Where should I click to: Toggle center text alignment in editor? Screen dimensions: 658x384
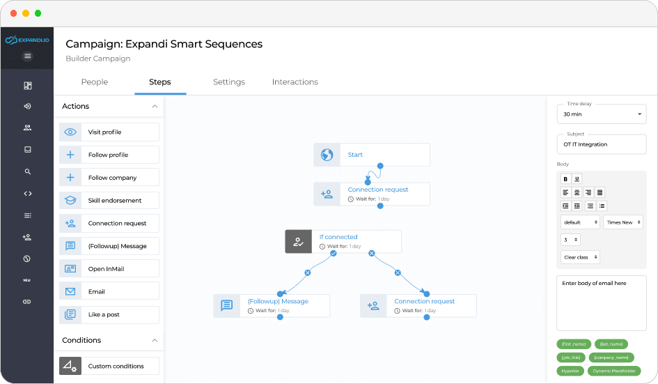point(577,192)
